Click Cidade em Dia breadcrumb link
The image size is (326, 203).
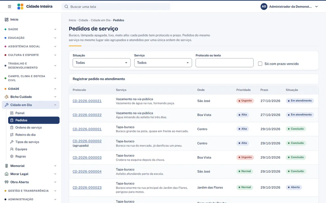pos(101,20)
